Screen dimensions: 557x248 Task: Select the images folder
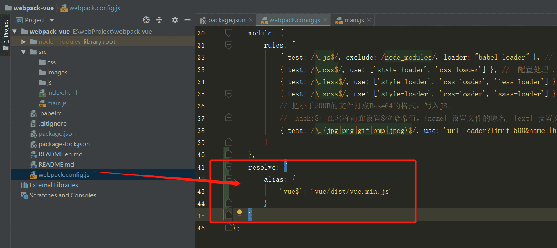point(53,73)
